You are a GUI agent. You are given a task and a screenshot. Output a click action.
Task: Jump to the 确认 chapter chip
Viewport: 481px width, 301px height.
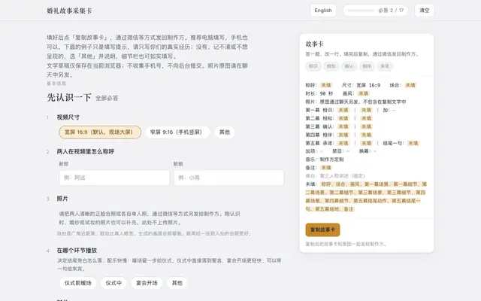[349, 66]
